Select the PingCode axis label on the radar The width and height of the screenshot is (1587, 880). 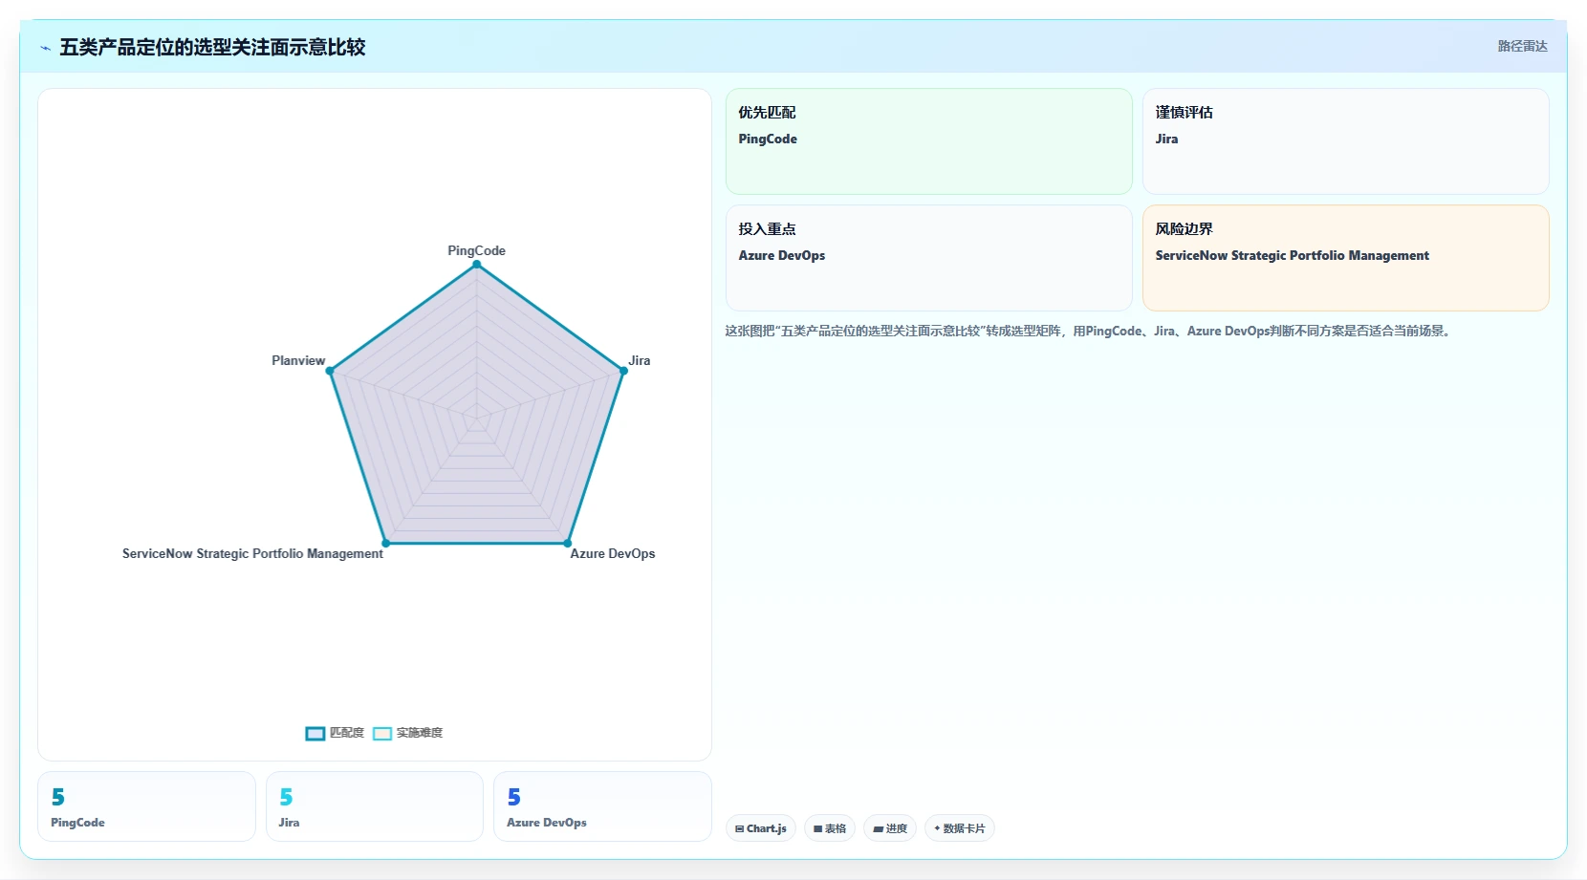click(476, 250)
